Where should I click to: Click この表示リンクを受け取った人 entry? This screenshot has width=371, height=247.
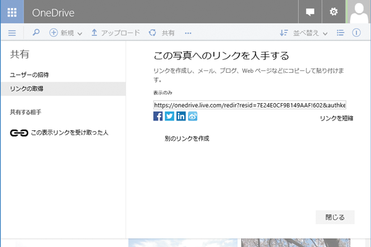tap(69, 133)
